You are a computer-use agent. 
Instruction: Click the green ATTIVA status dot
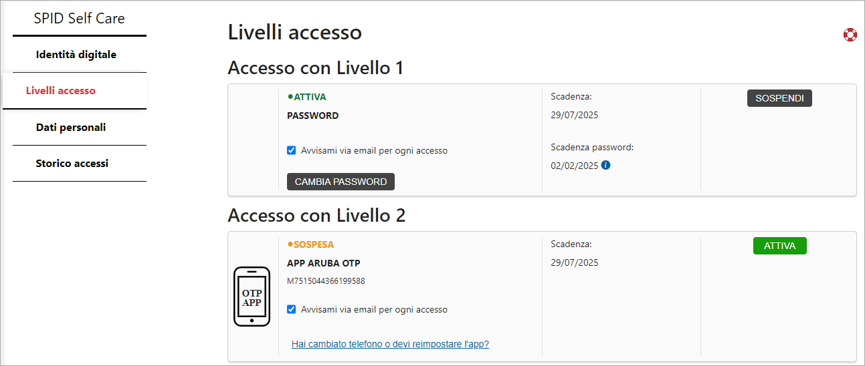tap(290, 97)
